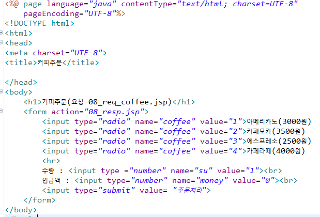Click the closing "</form>" tag
Viewport: 320px width, 217px height.
pyautogui.click(x=39, y=200)
